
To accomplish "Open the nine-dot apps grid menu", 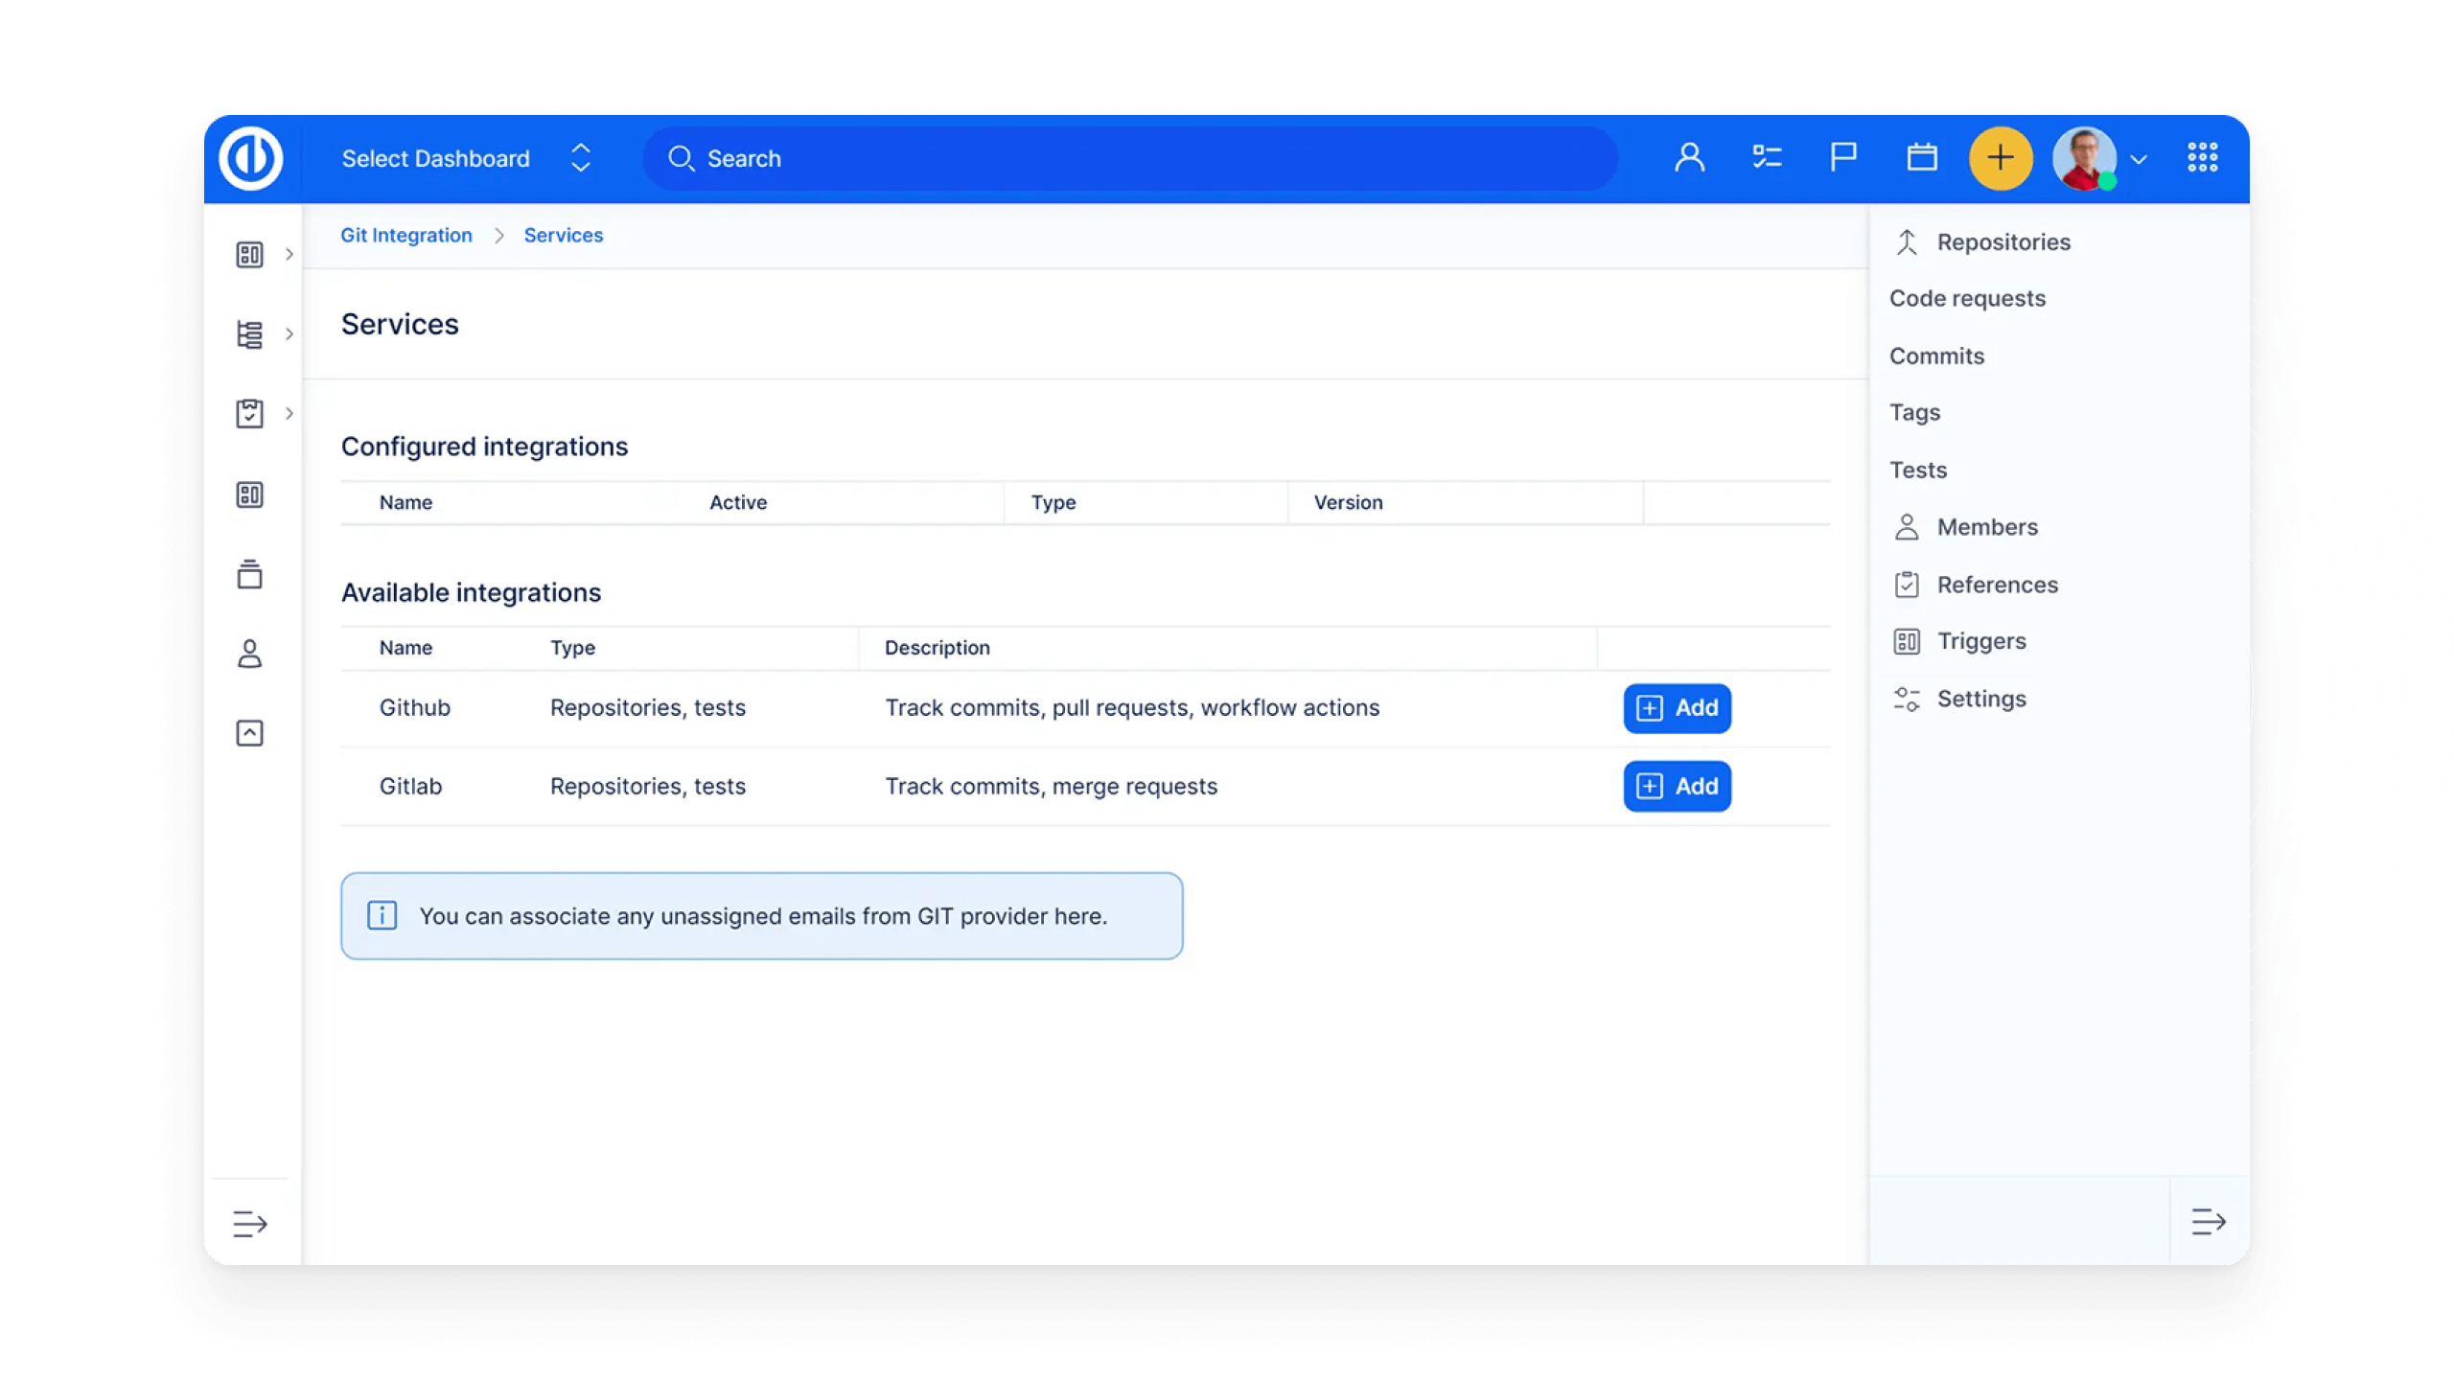I will [x=2202, y=158].
